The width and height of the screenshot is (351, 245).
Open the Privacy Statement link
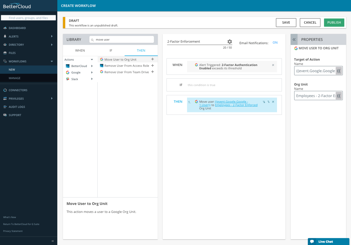click(13, 231)
